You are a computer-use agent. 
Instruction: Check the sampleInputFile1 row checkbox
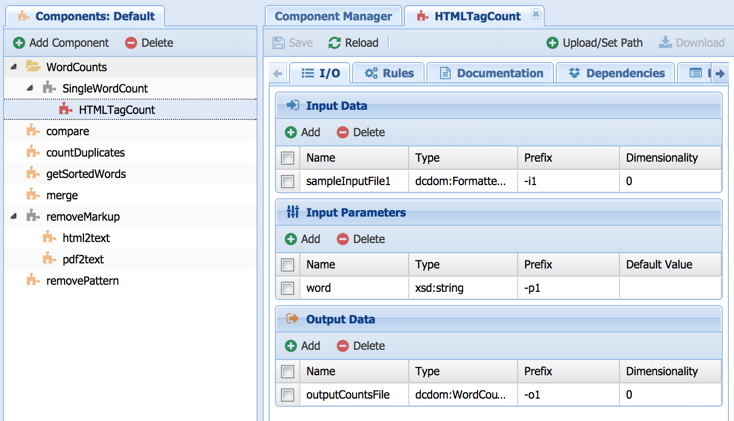[x=288, y=181]
